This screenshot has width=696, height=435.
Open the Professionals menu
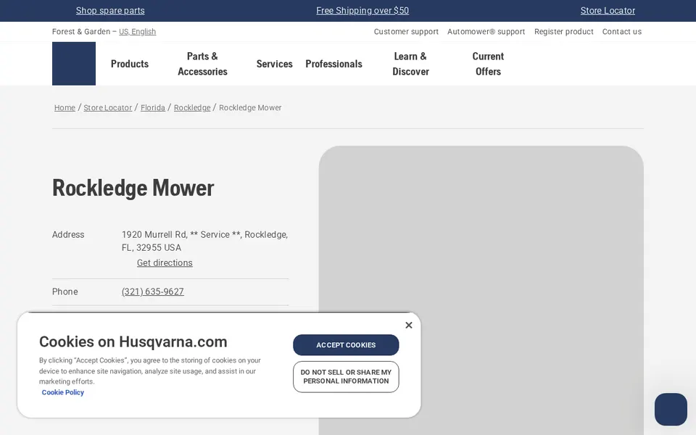[333, 64]
